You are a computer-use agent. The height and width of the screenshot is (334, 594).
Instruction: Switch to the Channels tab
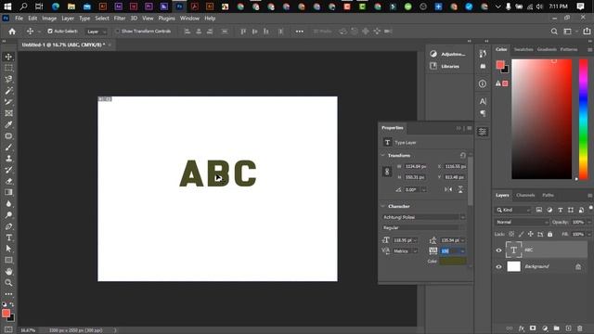click(x=525, y=196)
